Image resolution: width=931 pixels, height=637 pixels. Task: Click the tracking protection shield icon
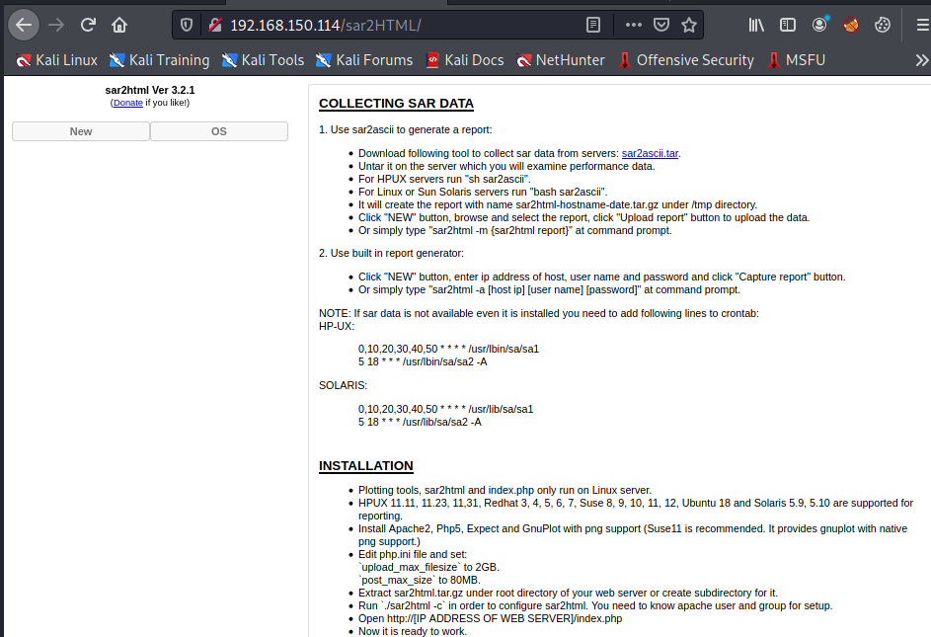189,25
